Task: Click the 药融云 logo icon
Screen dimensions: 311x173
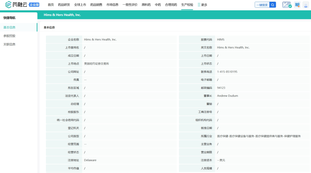Action: 9,5
